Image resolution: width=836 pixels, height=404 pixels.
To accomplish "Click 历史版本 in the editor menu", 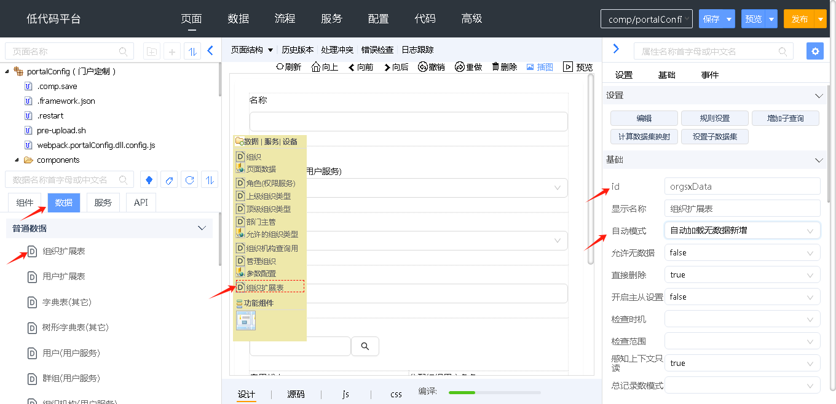I will click(298, 50).
